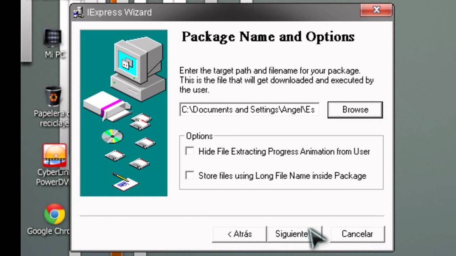Click the Mi PC icon label text
Image resolution: width=456 pixels, height=256 pixels.
[x=55, y=55]
